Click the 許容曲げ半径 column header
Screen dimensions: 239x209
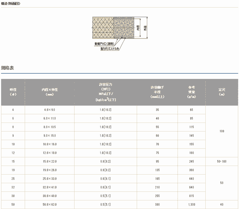157,92
